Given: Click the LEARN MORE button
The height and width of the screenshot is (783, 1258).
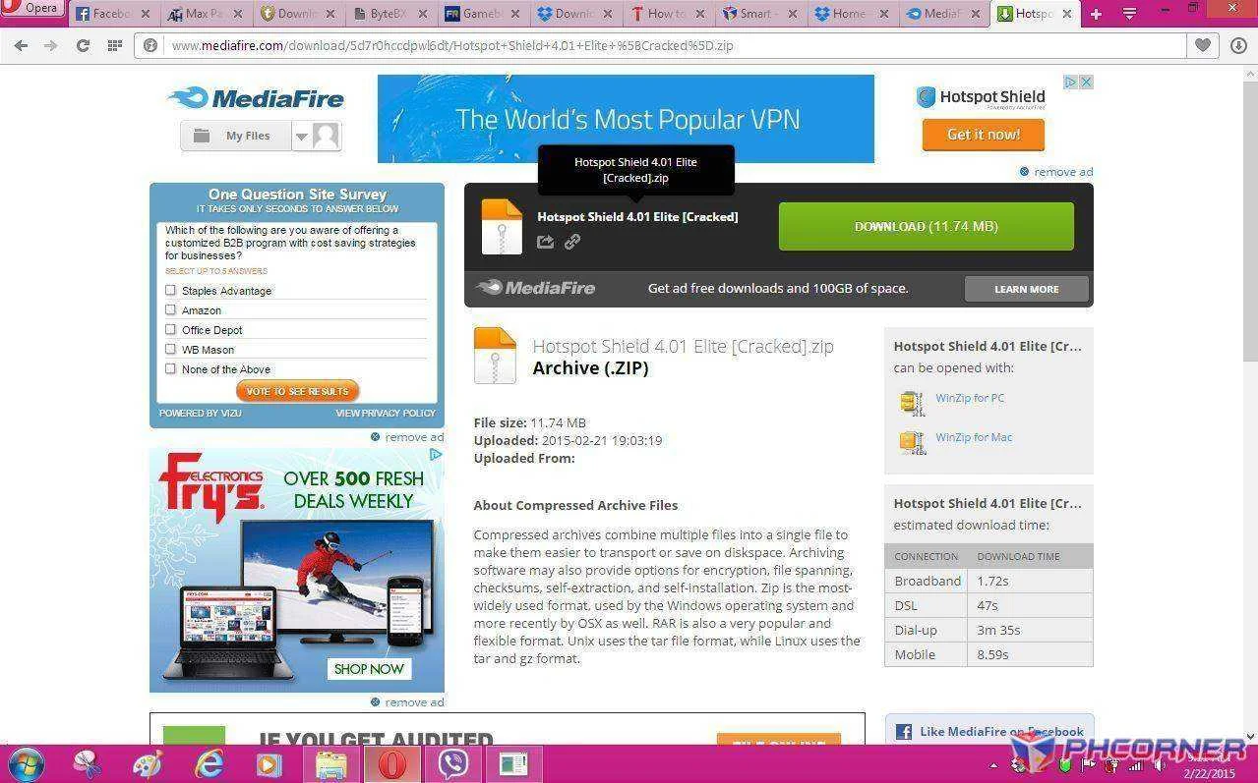Looking at the screenshot, I should coord(1026,289).
